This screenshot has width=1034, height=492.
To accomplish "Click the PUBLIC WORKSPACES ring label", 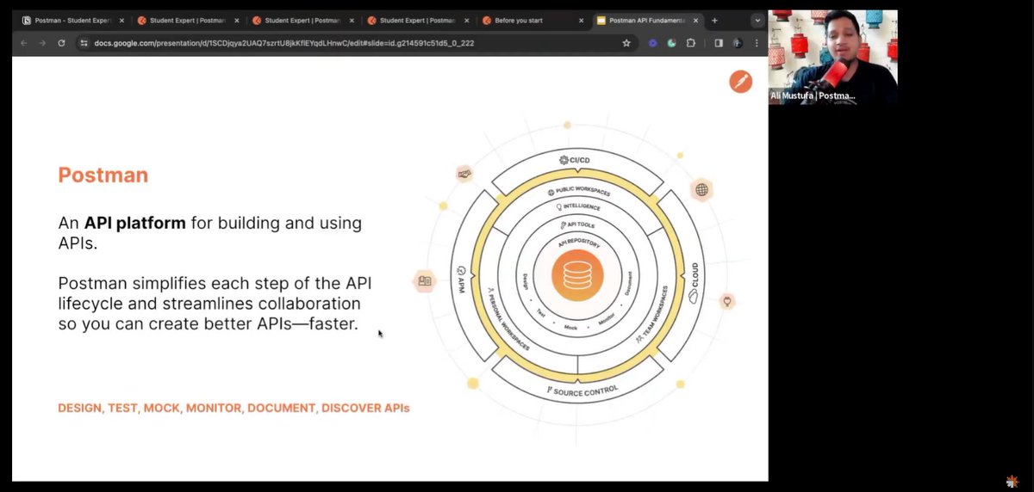I will (577, 190).
